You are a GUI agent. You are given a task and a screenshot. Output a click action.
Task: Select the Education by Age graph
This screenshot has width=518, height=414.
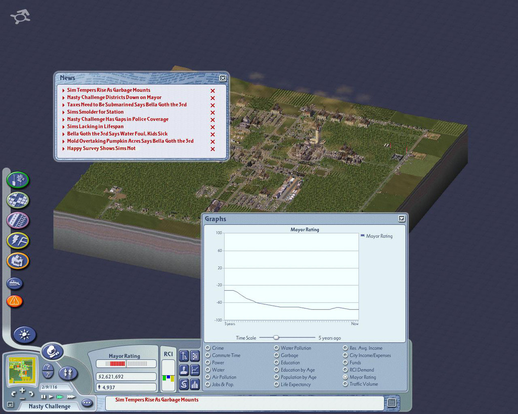pyautogui.click(x=277, y=370)
